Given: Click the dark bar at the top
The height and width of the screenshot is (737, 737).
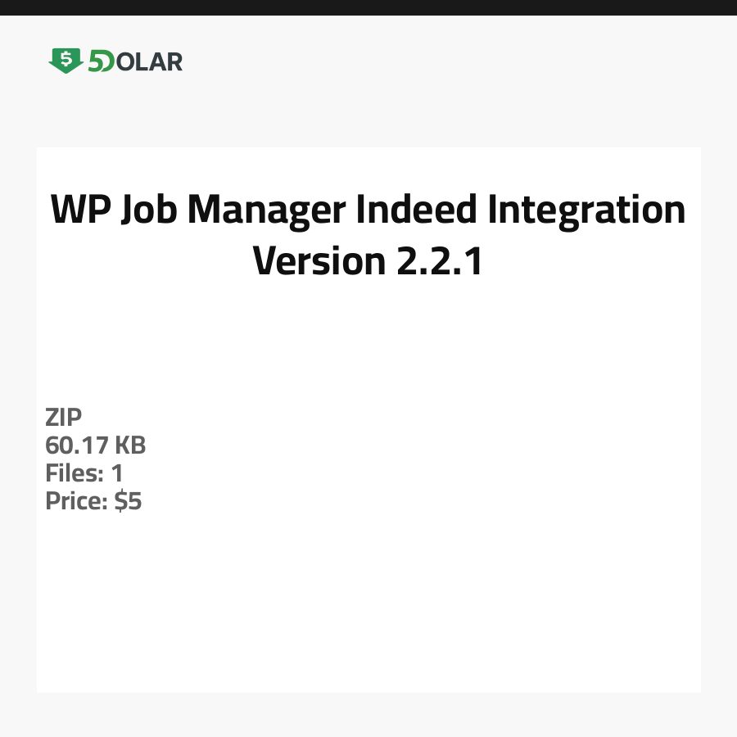Looking at the screenshot, I should tap(368, 7).
